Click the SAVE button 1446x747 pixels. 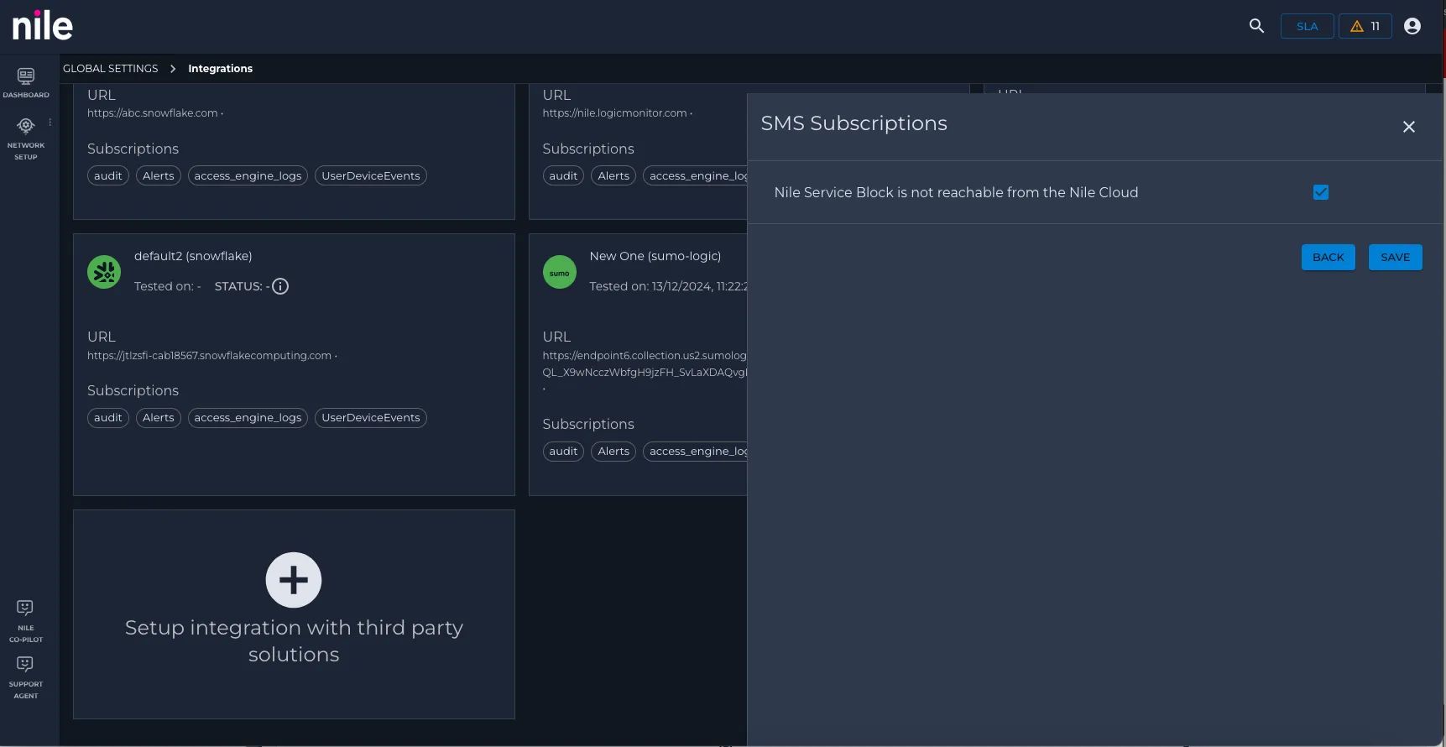click(x=1395, y=257)
